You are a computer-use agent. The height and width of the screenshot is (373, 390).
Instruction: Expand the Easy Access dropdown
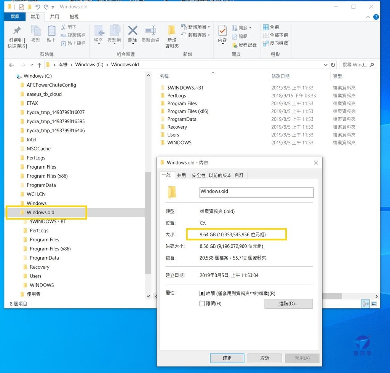pos(196,35)
